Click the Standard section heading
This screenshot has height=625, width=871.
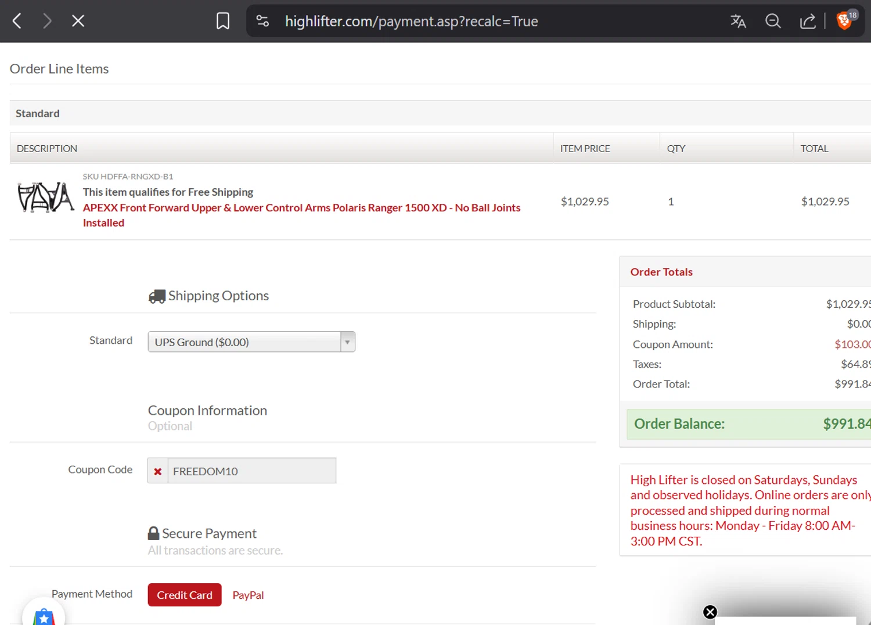coord(37,113)
